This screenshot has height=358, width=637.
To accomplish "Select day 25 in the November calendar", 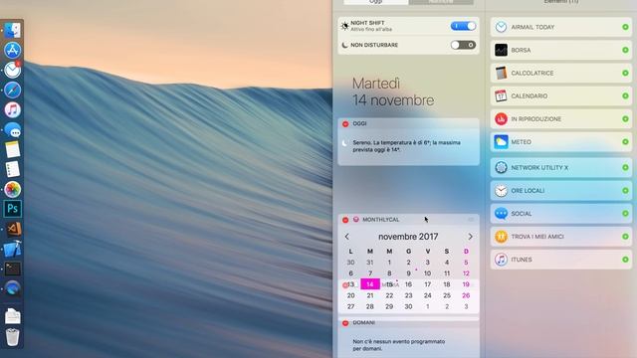I will pos(447,295).
